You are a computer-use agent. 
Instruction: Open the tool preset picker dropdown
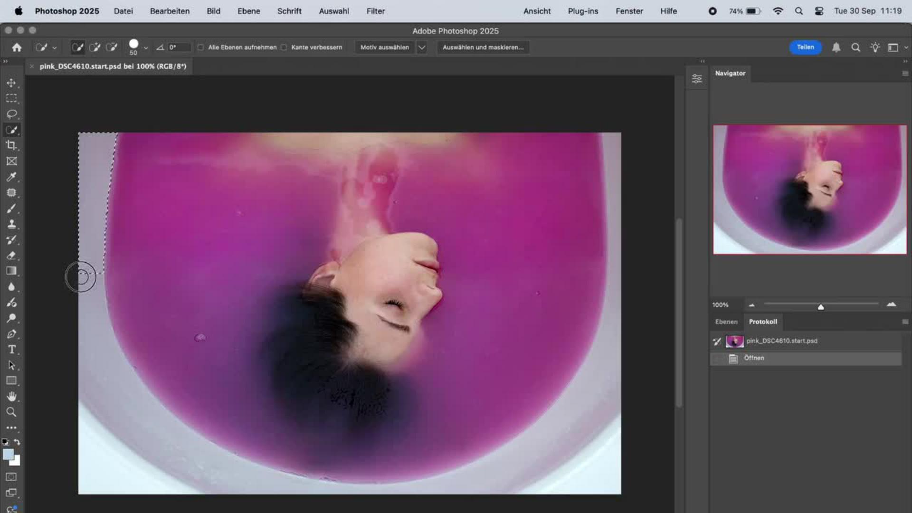[x=54, y=48]
